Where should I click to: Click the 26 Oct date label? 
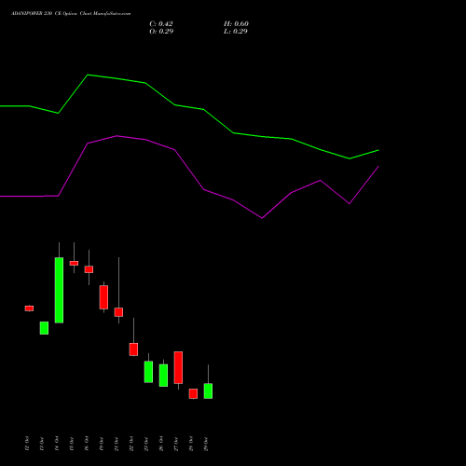(x=161, y=444)
